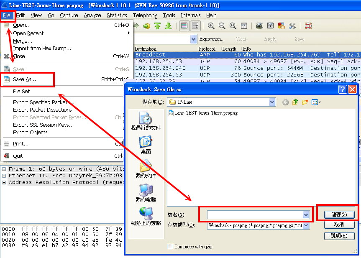Click the lifebuoy Help toolbar icon
Viewport: 361px width, 258px height.
308,26
